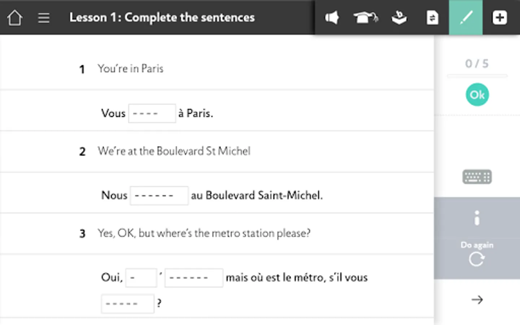Click the megaphone audio icon
This screenshot has width=520, height=325.
(x=331, y=18)
